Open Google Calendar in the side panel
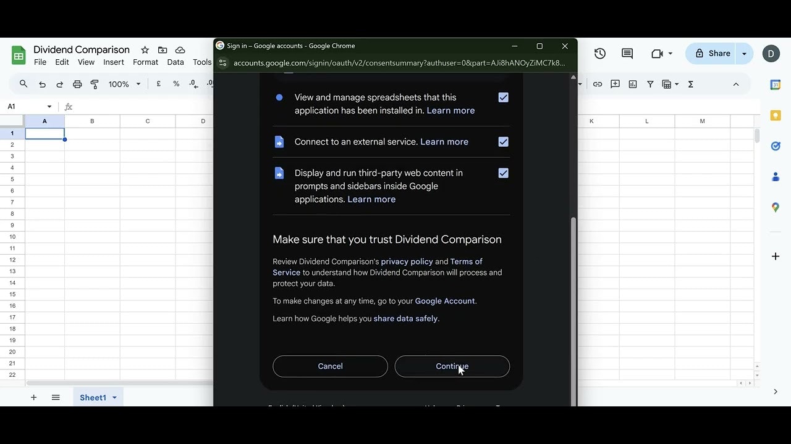 [x=776, y=85]
